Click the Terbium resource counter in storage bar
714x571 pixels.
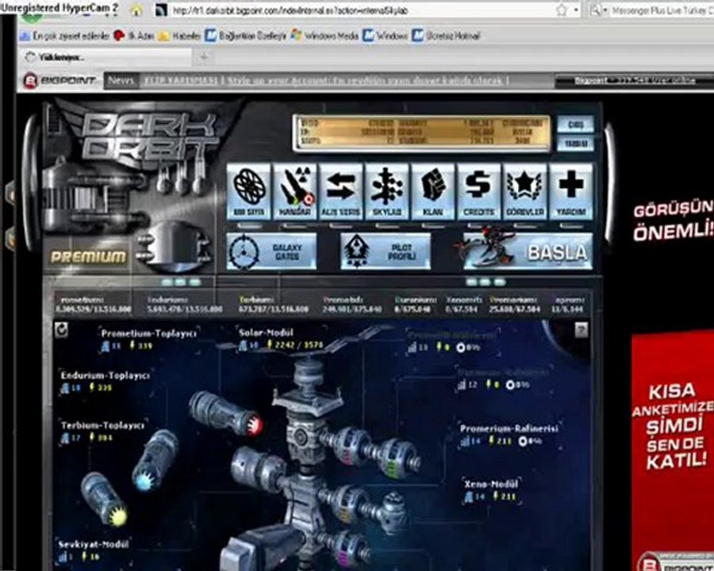point(273,305)
